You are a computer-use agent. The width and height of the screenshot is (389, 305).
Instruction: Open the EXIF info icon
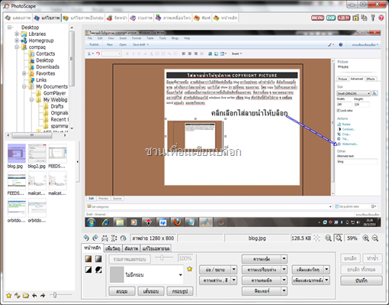331,18
